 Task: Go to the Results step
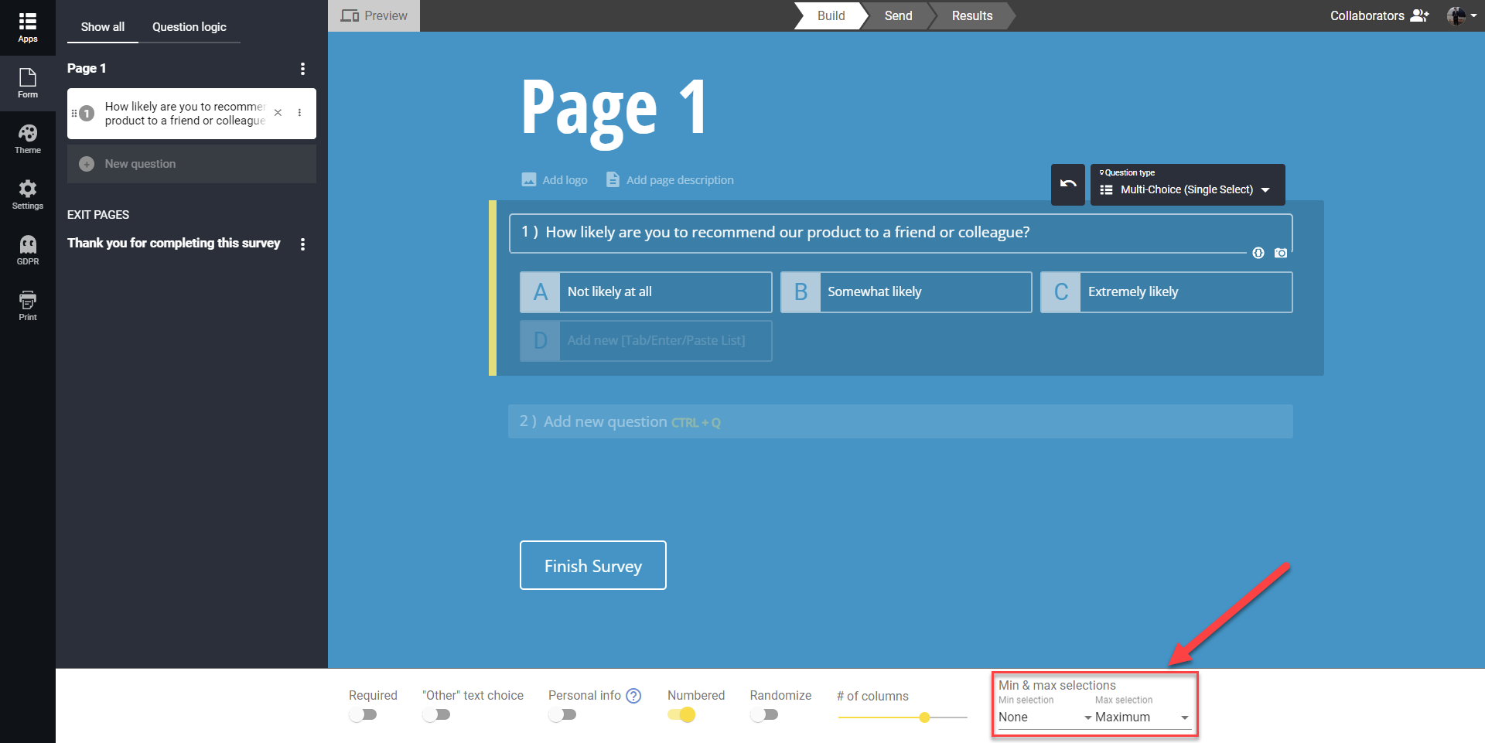(x=972, y=15)
